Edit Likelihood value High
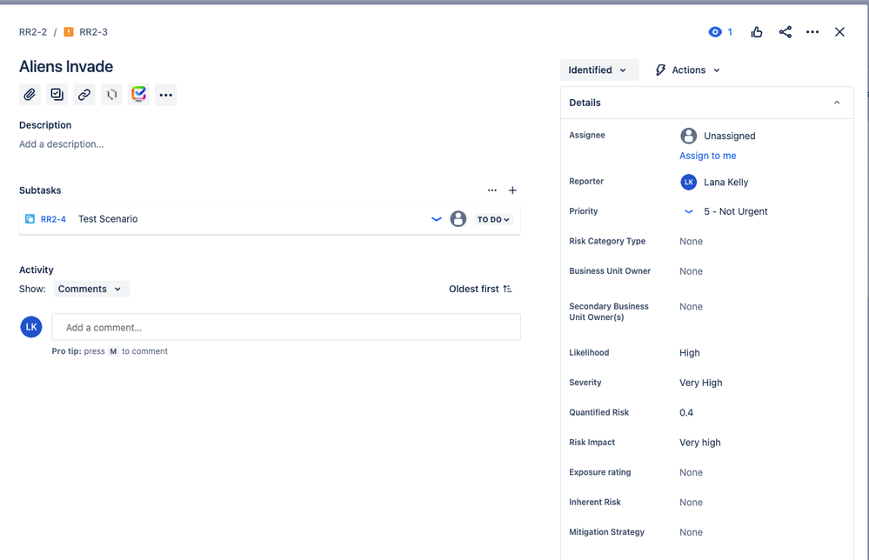Viewport: 869px width, 560px height. pyautogui.click(x=690, y=353)
